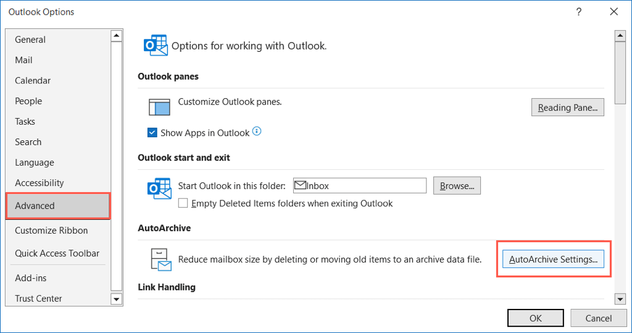
Task: Switch to the Calendar options category
Action: point(33,80)
